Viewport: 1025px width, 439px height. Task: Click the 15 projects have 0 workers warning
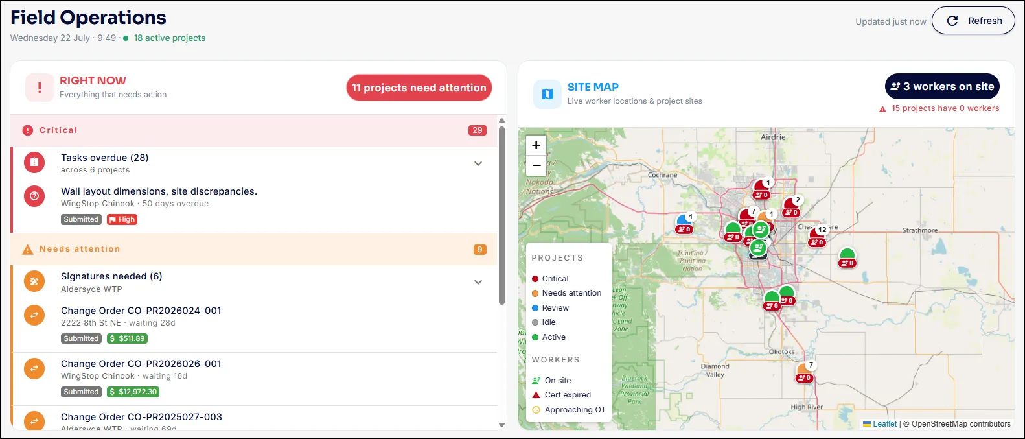point(939,108)
